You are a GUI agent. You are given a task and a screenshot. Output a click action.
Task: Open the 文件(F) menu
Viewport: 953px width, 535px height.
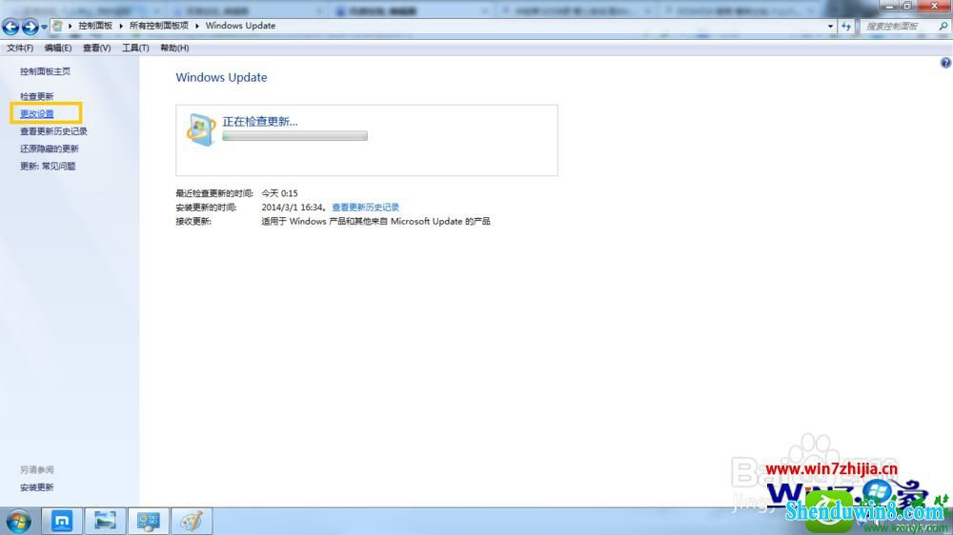click(20, 48)
